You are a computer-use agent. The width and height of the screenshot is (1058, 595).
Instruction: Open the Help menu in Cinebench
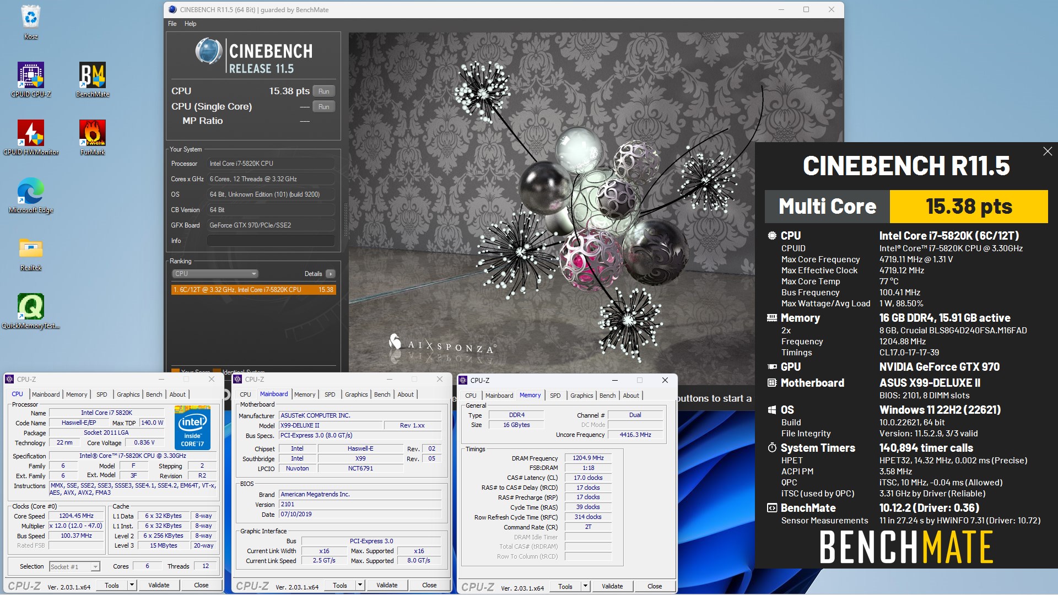190,24
